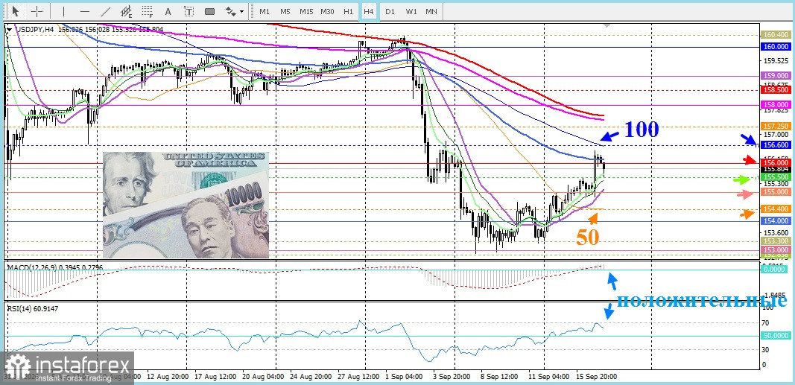Switch to M1 timeframe

click(265, 11)
